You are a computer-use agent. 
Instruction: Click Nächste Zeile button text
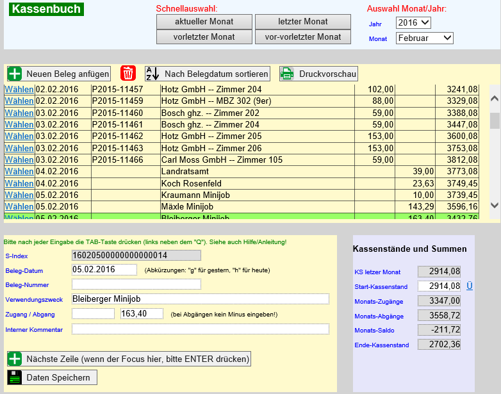coord(138,359)
